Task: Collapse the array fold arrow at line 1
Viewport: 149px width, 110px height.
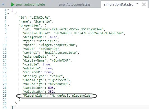Action: click(8, 10)
